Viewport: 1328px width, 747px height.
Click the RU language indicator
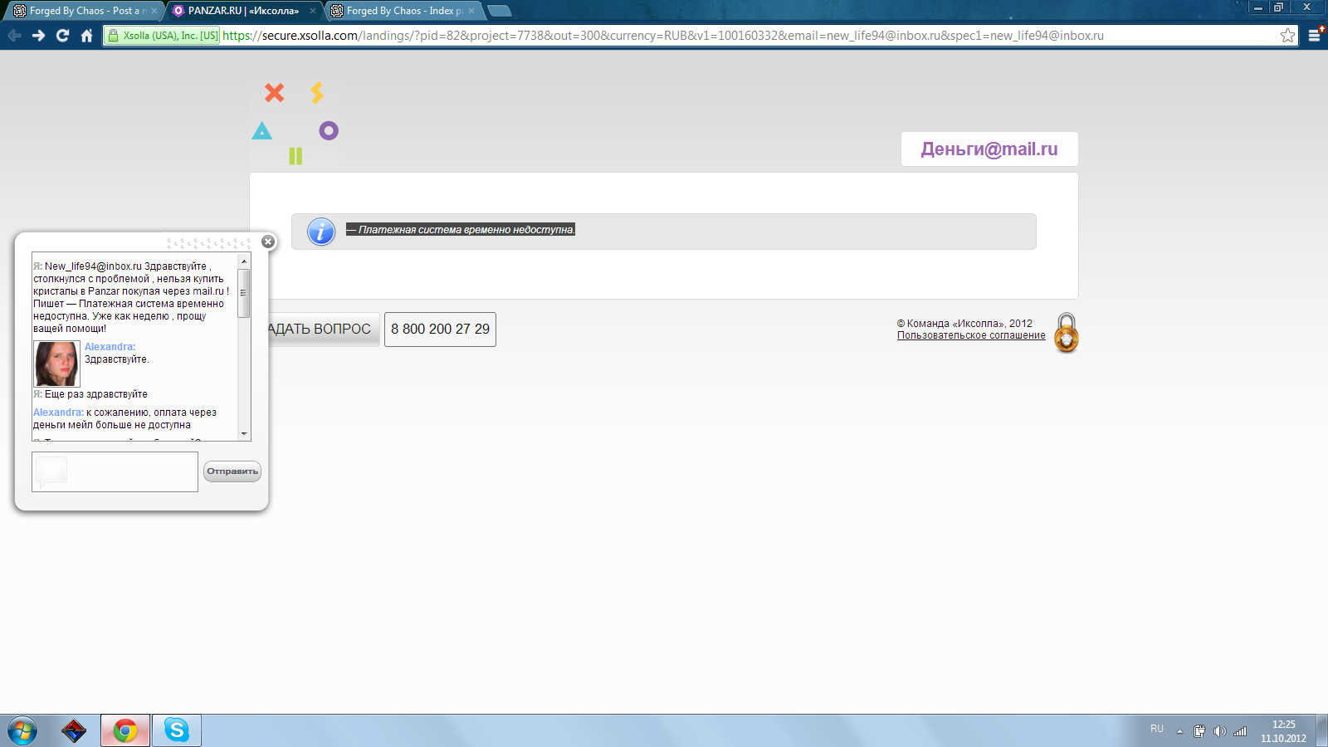(x=1157, y=729)
